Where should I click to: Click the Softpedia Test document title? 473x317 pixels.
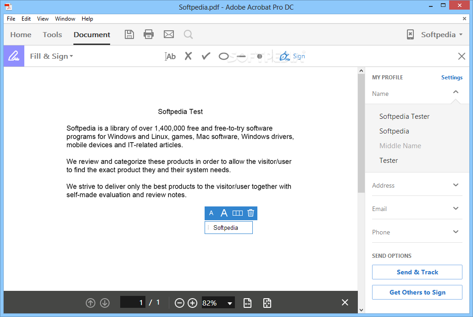pyautogui.click(x=180, y=111)
